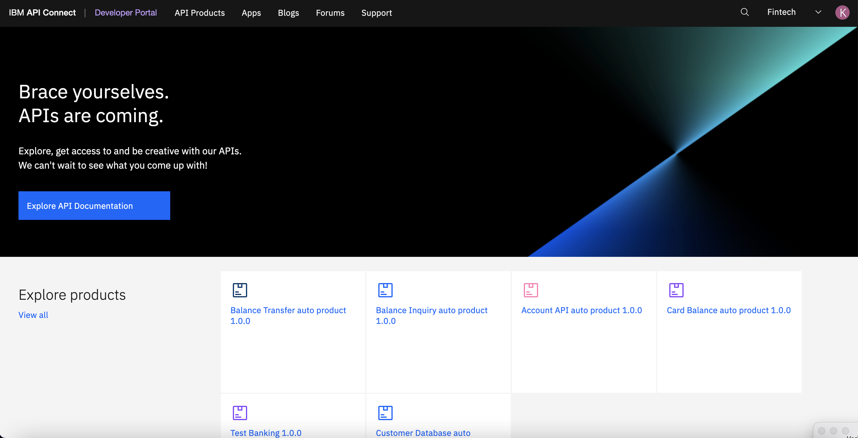Image resolution: width=858 pixels, height=438 pixels.
Task: Navigate to Forums
Action: (330, 13)
